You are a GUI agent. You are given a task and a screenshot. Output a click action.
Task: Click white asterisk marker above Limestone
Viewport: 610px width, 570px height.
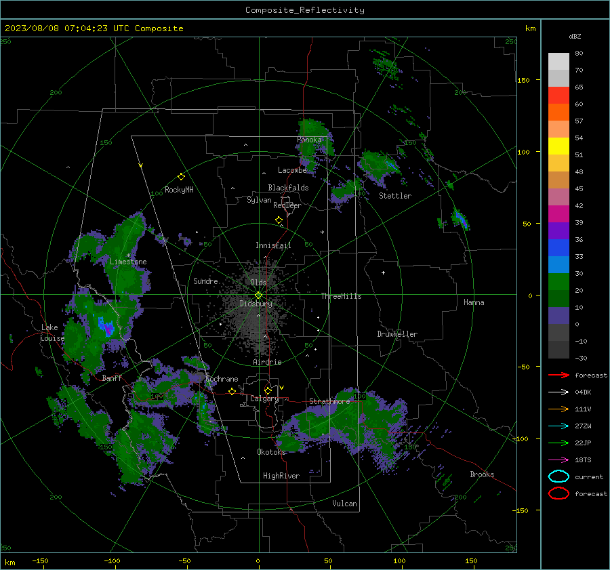coord(128,256)
